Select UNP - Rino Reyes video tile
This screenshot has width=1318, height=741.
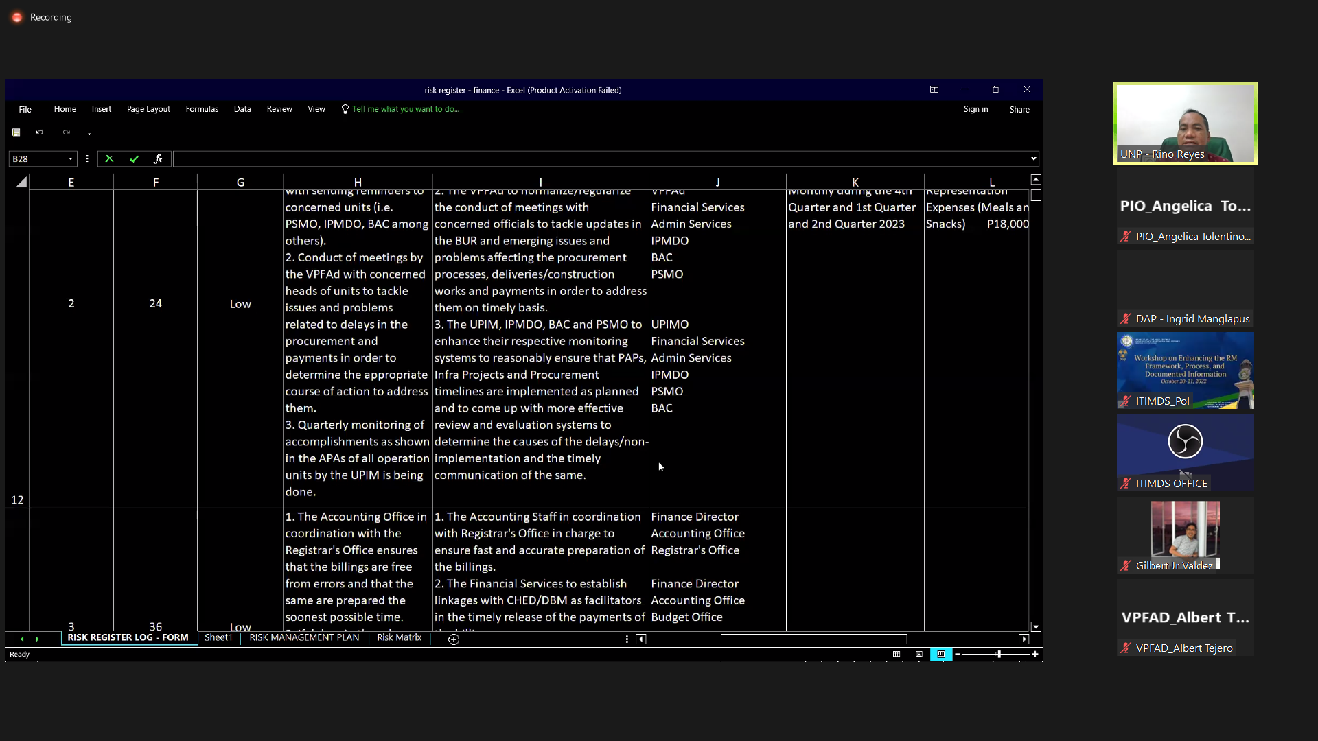[x=1185, y=123]
